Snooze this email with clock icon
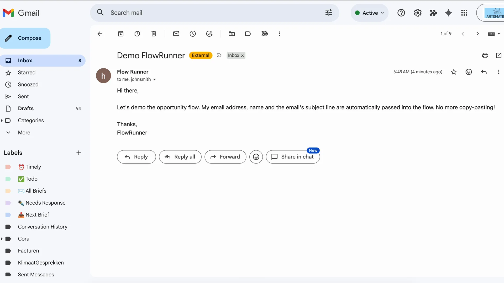504x283 pixels. click(x=193, y=34)
